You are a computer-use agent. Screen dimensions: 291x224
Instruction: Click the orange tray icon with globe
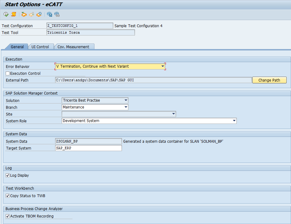click(39, 15)
